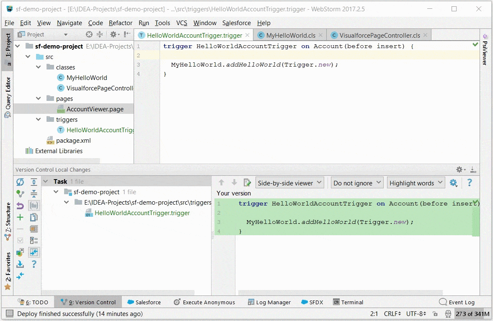The height and width of the screenshot is (321, 493).
Task: Collapse the Task changelist node
Action: pyautogui.click(x=46, y=181)
